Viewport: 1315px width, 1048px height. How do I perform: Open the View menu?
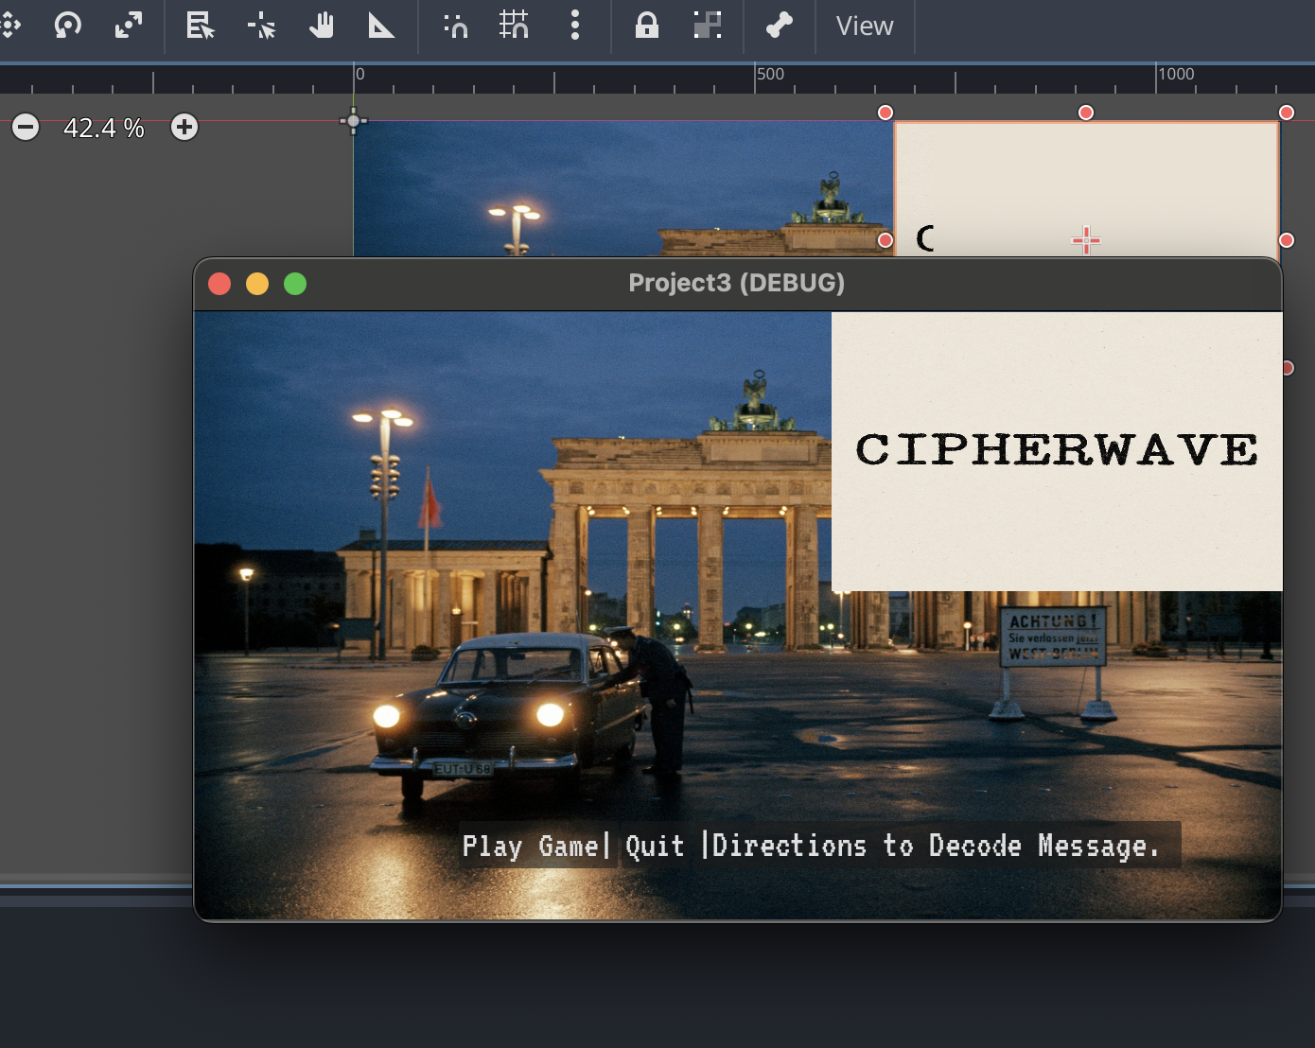click(x=865, y=26)
